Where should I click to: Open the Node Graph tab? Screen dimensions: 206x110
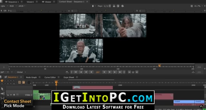(x=31, y=77)
